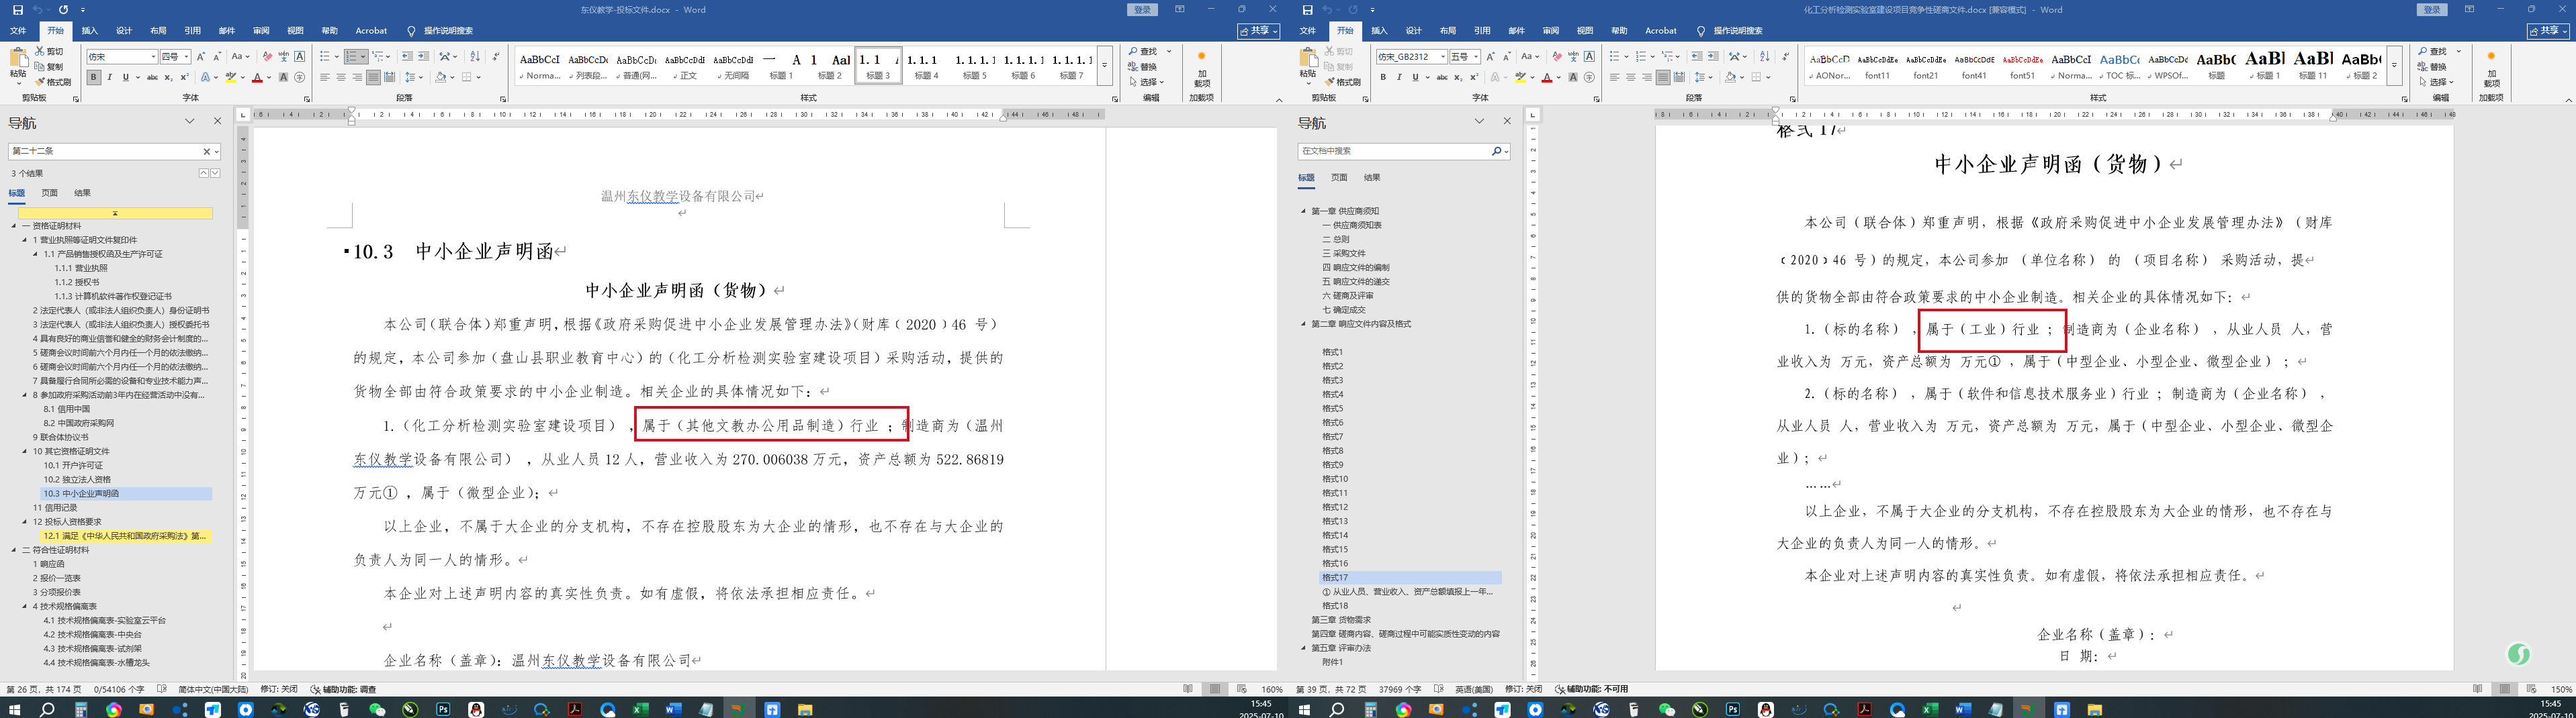
Task: Open the font name dropdown in left Word window
Action: pos(153,57)
